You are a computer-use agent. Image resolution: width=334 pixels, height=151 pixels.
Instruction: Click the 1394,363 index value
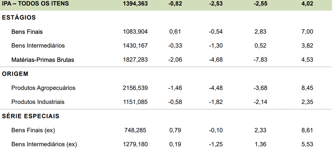[x=135, y=3]
